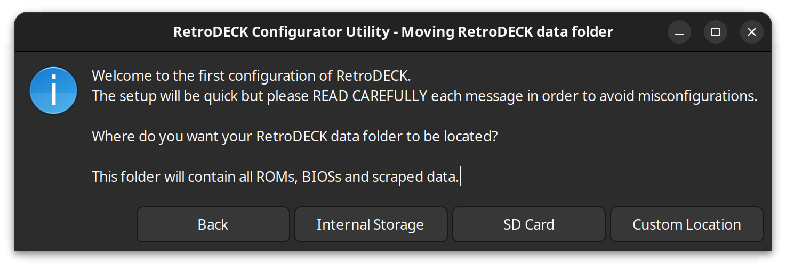786x268 pixels.
Task: Select SD Card as data location
Action: pyautogui.click(x=528, y=224)
